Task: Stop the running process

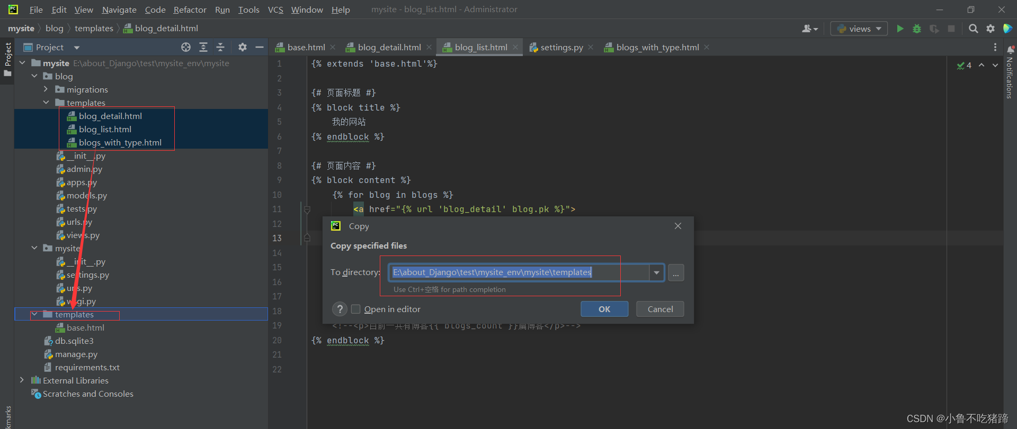Action: [x=951, y=29]
